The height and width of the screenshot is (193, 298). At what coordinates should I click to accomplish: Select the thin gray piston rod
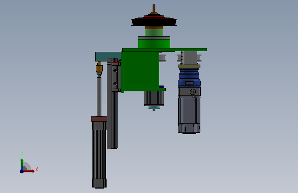(x=99, y=96)
